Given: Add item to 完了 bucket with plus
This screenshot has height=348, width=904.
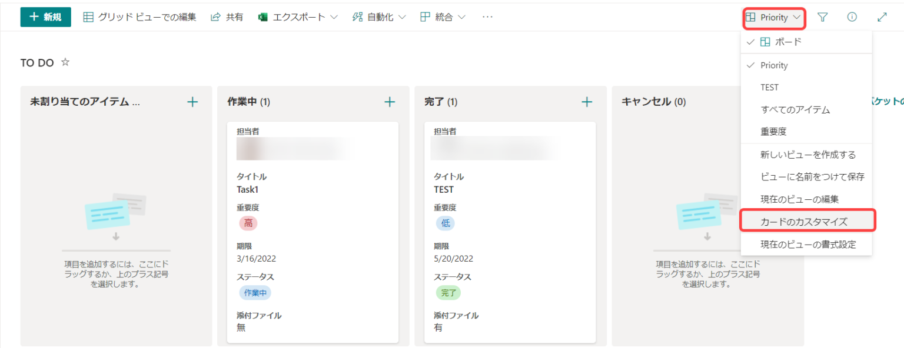Looking at the screenshot, I should (x=587, y=102).
